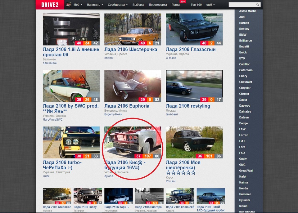Visit user sanika064 profile
This screenshot has width=298, height=213.
pos(50,63)
